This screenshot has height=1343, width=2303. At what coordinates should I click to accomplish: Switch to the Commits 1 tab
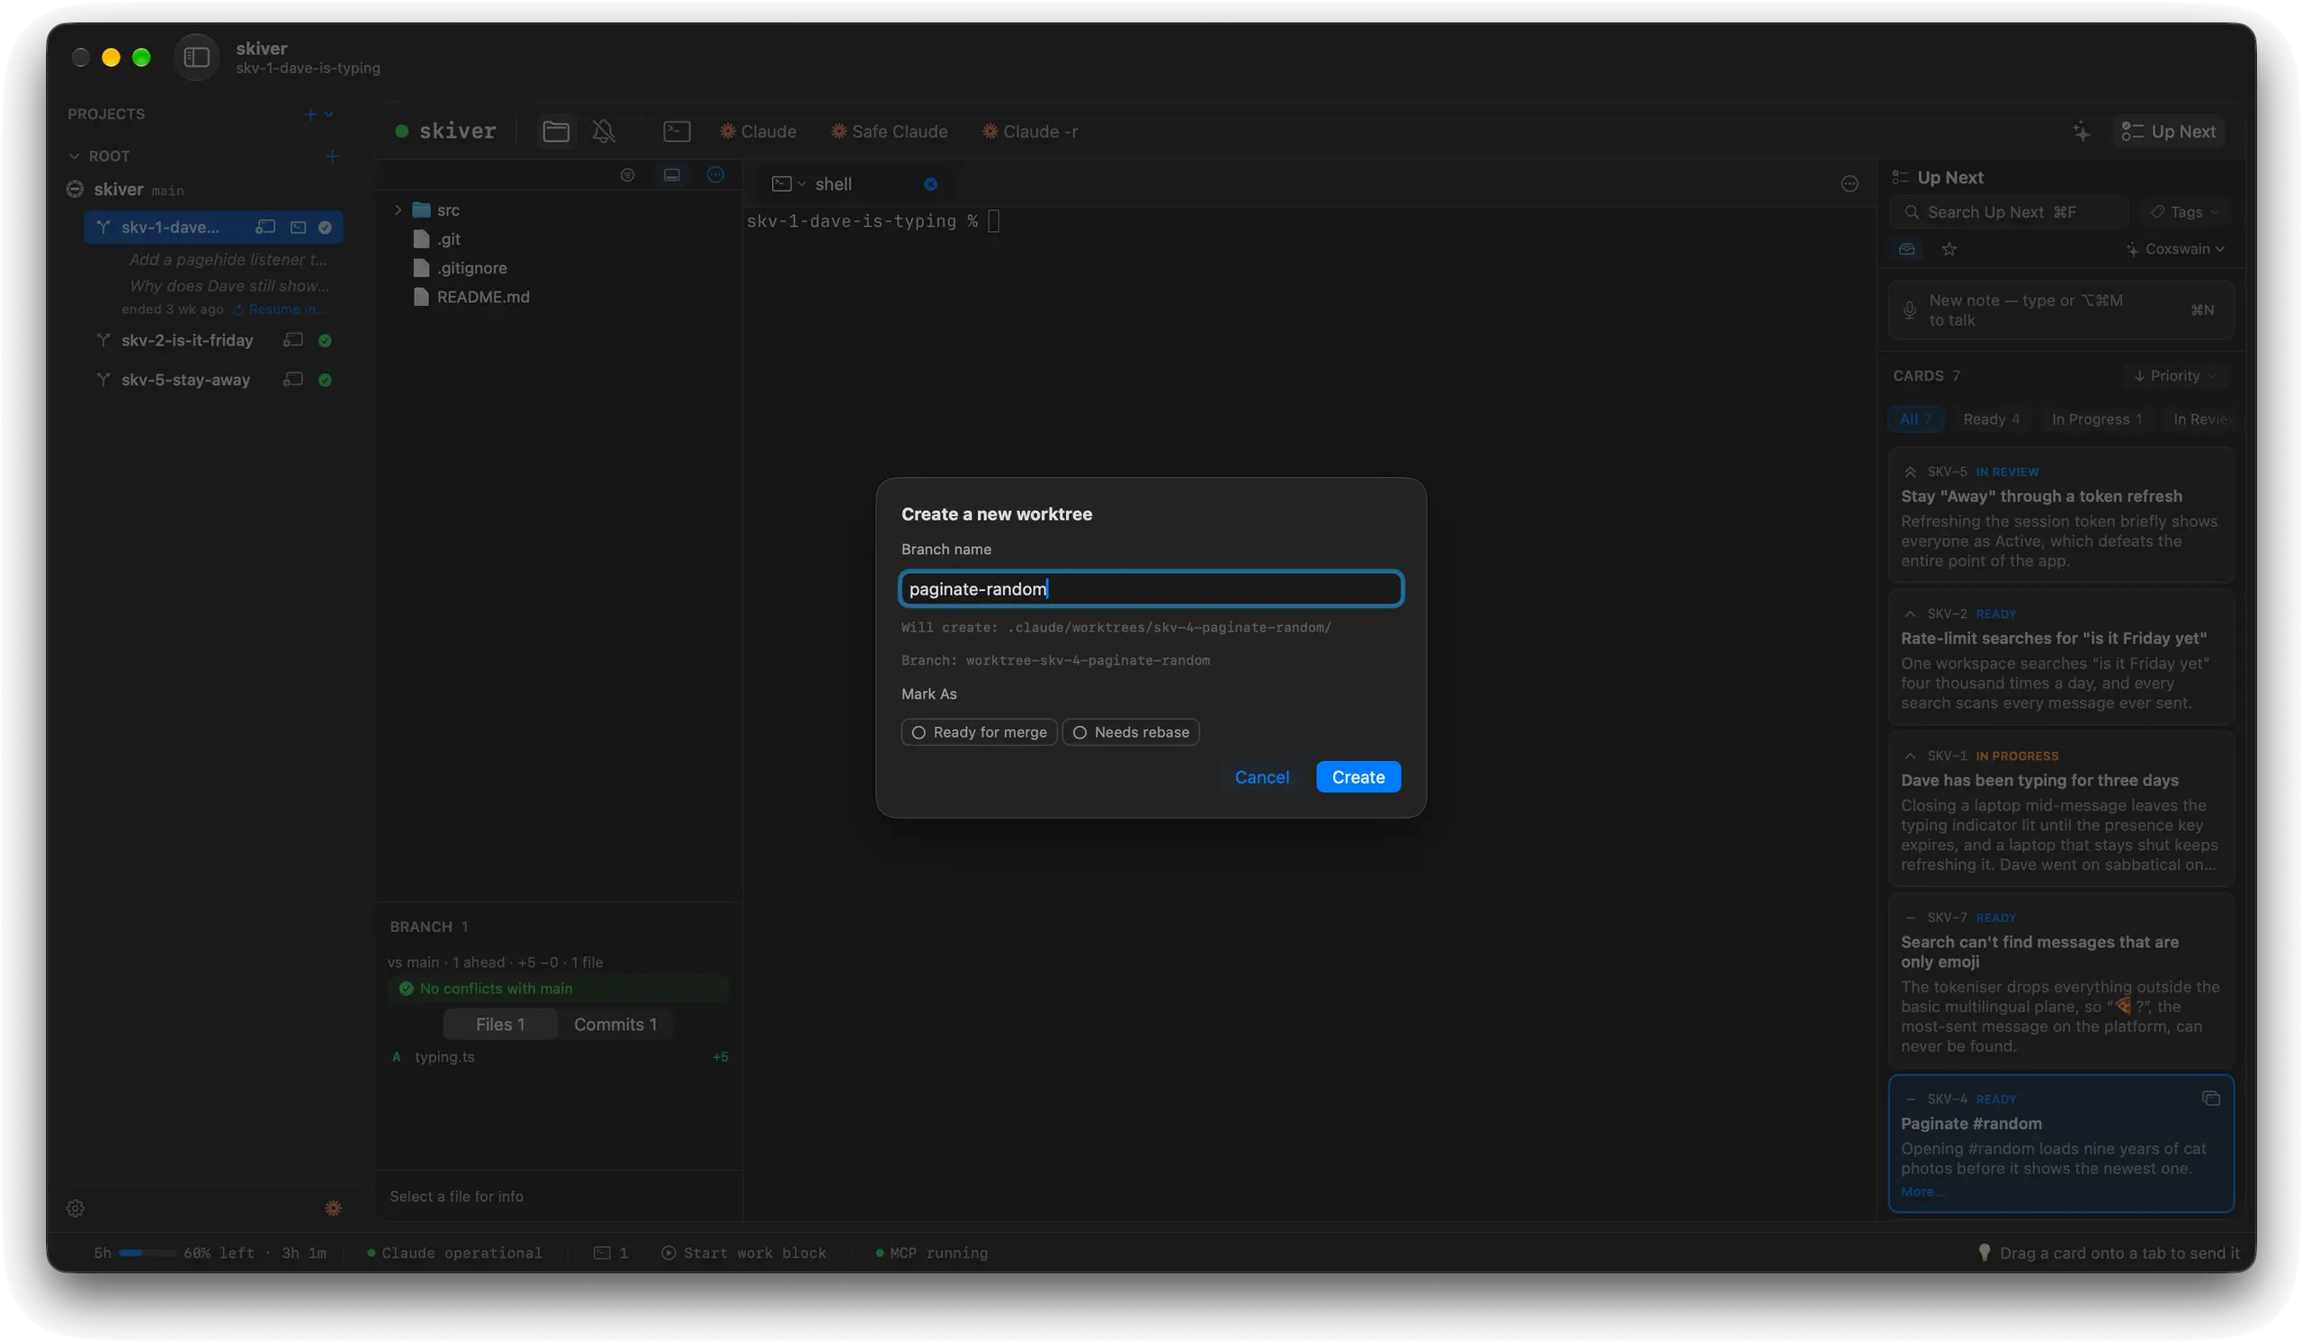point(615,1025)
